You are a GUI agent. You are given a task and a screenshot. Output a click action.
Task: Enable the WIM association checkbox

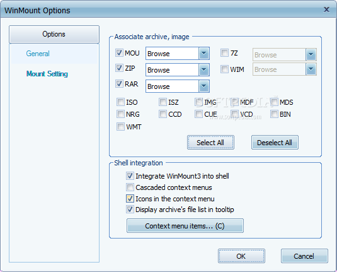(224, 69)
